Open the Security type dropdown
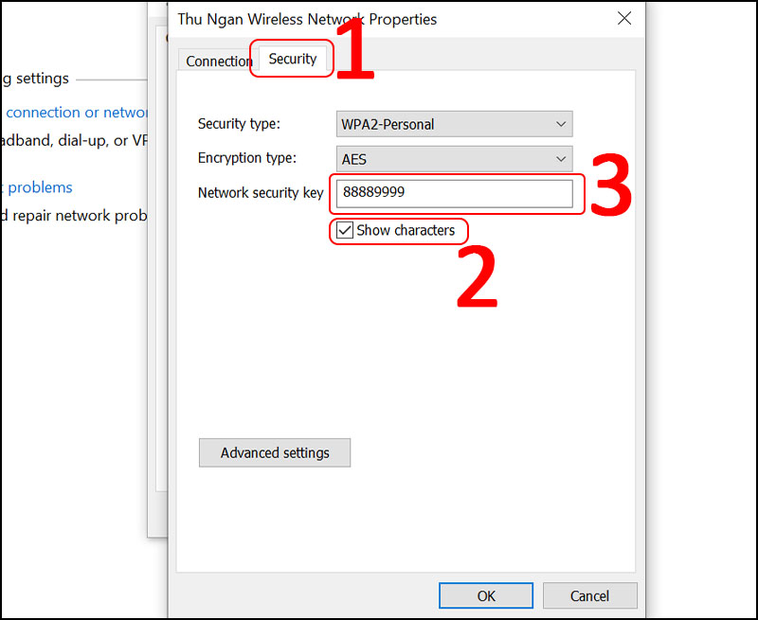 pyautogui.click(x=455, y=124)
